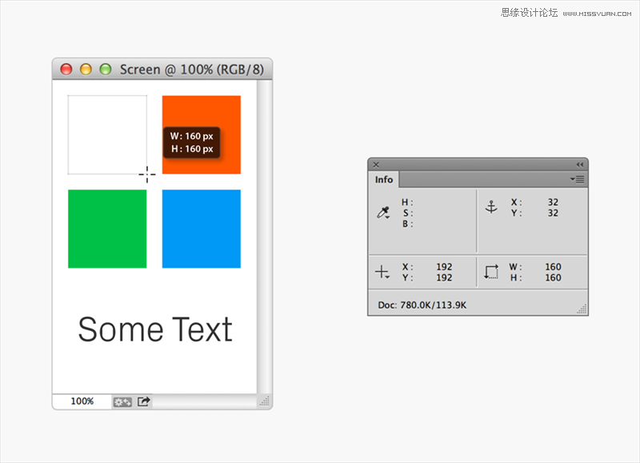Click the "Some Text" text in the canvas
The image size is (640, 463).
click(x=155, y=329)
